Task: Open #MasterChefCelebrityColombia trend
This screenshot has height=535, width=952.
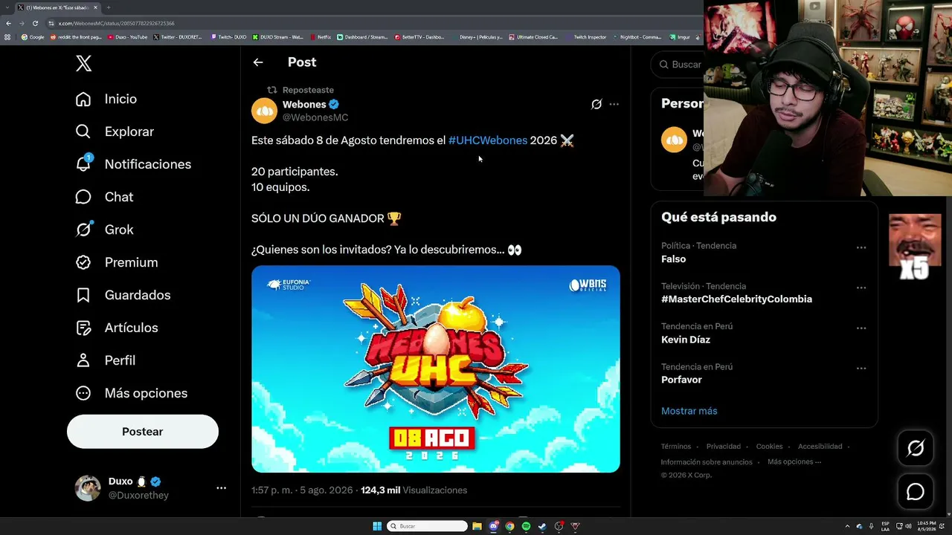Action: coord(736,299)
